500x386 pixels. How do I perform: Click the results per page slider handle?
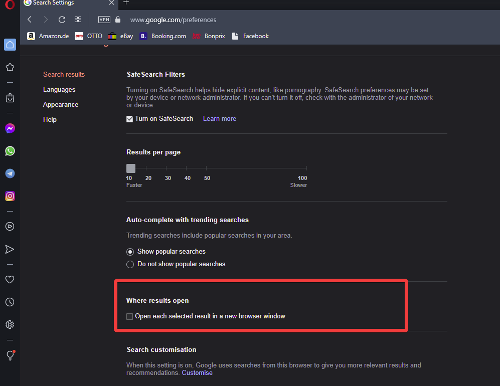tap(131, 168)
